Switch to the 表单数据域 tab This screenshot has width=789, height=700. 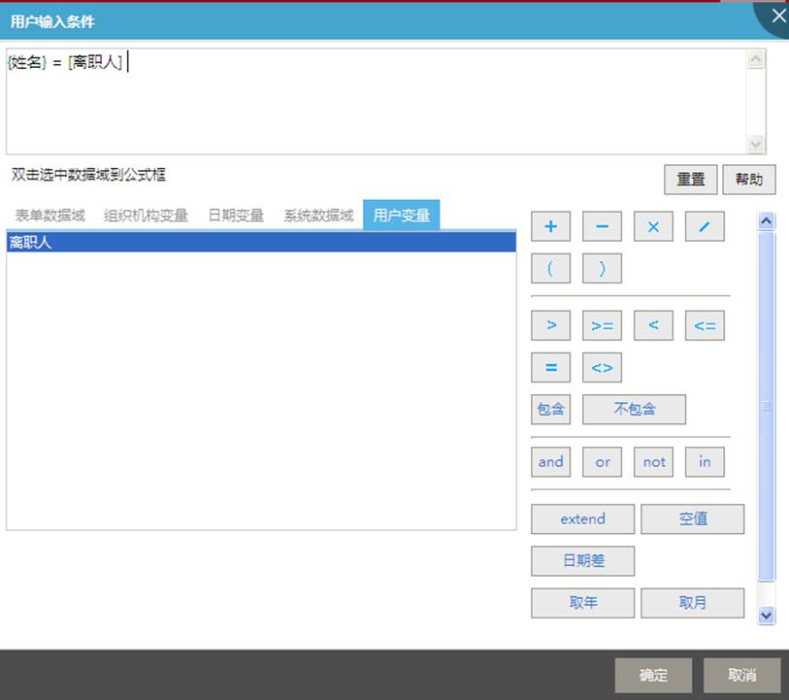[50, 216]
